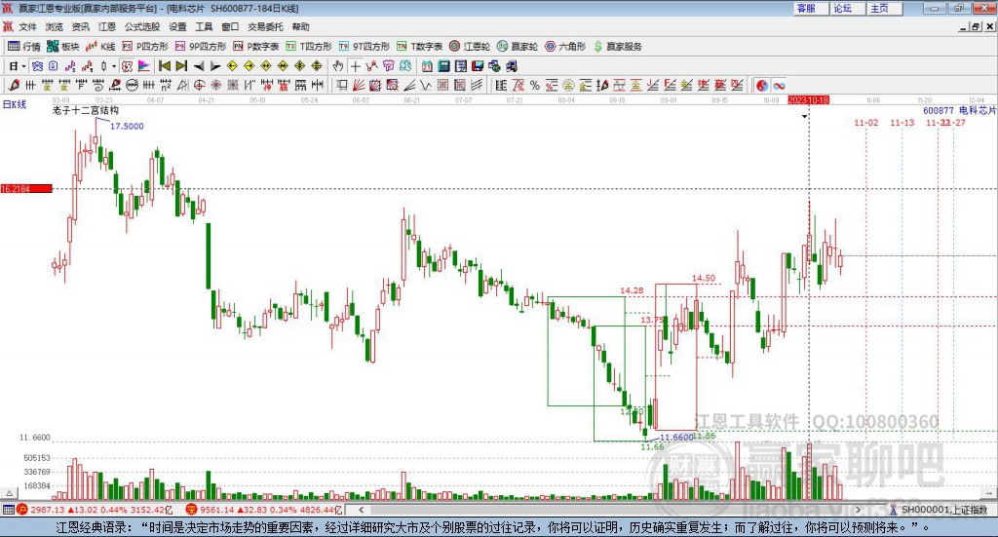The height and width of the screenshot is (537, 998).
Task: Open the 工具 menu
Action: 204,26
